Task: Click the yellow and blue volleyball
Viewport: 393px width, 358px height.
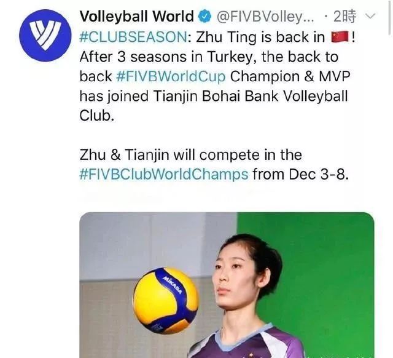Action: point(166,301)
